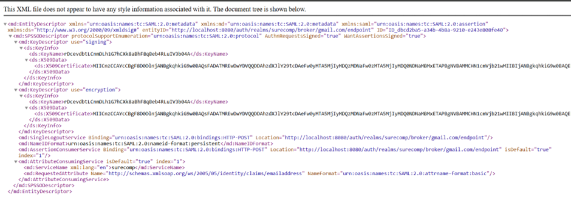Collapse ds:KeyInfo under the encryption KeyDescriptor
Viewport: 571px width, 220px height.
click(x=21, y=96)
